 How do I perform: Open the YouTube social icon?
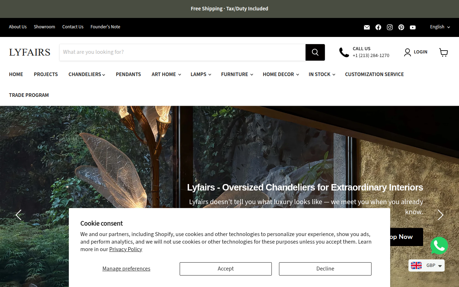pyautogui.click(x=413, y=27)
